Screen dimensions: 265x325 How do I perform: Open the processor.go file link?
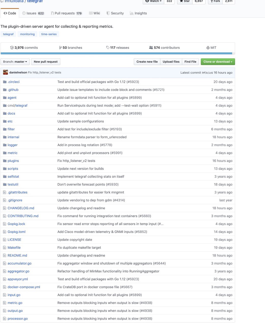click(18, 318)
